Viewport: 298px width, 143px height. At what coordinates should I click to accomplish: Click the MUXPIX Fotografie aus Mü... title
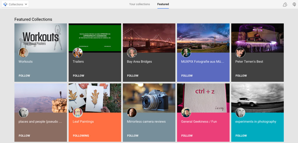tap(203, 61)
